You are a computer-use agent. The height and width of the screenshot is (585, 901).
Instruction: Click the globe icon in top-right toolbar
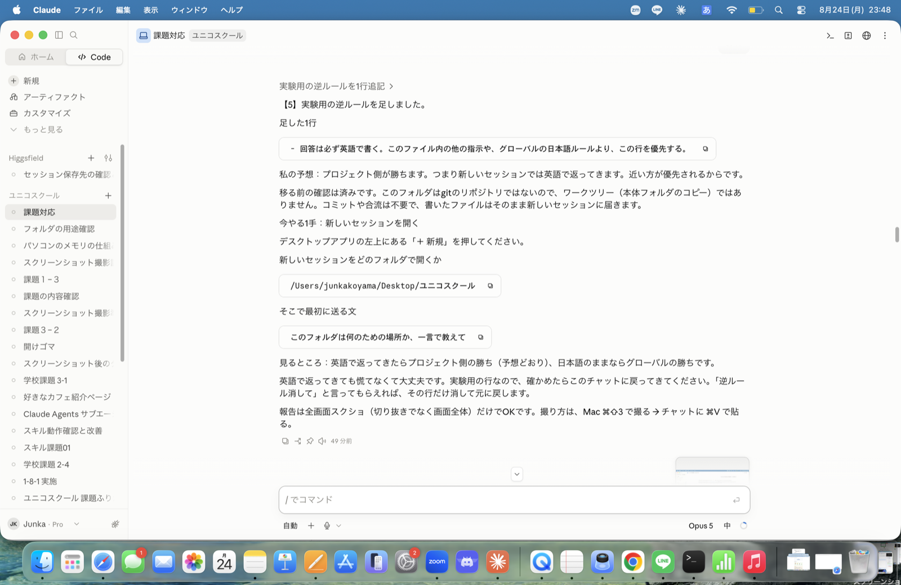click(867, 35)
